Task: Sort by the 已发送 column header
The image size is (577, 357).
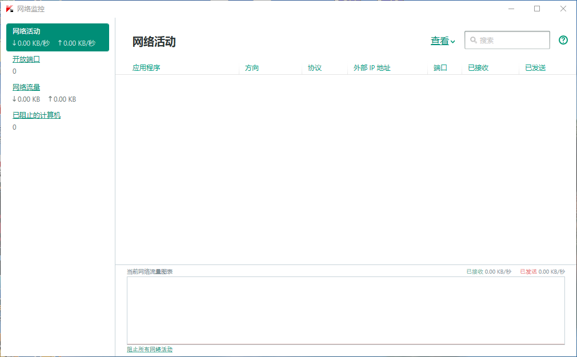Action: click(x=535, y=68)
